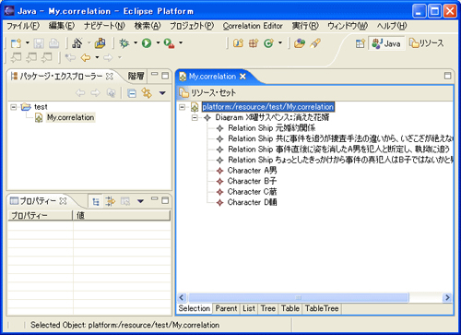
Task: Collapse the Diagram node
Action: (x=195, y=117)
